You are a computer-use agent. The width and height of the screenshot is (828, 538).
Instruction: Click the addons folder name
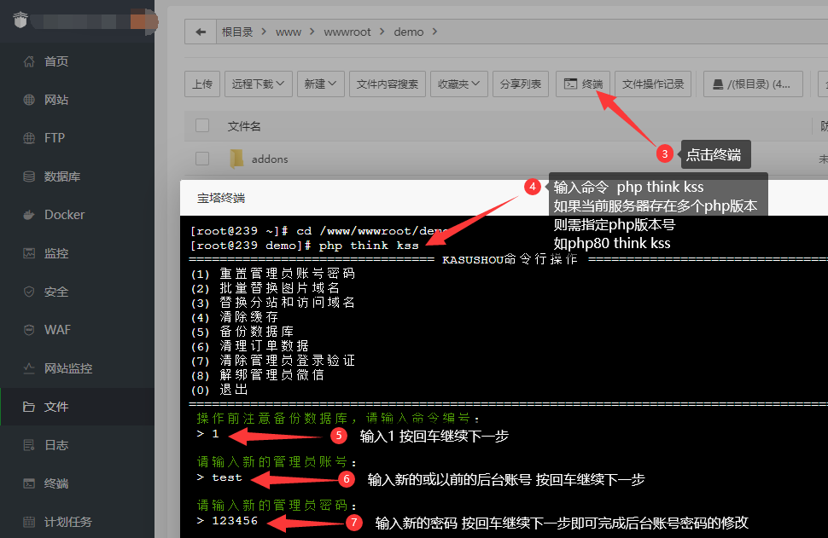(x=270, y=159)
